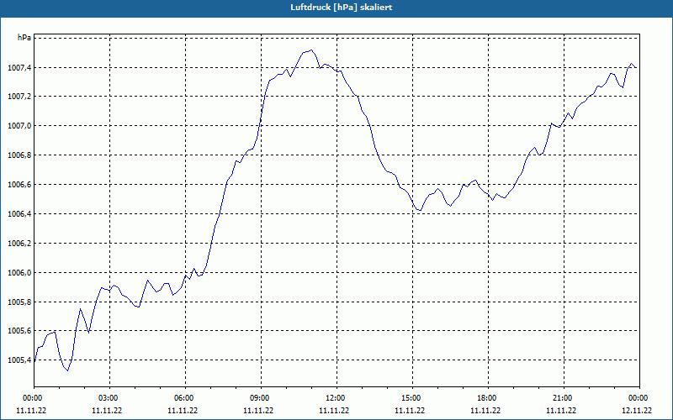The width and height of the screenshot is (673, 420).
Task: Select the 1006,6 y-axis value
Action: [x=19, y=184]
